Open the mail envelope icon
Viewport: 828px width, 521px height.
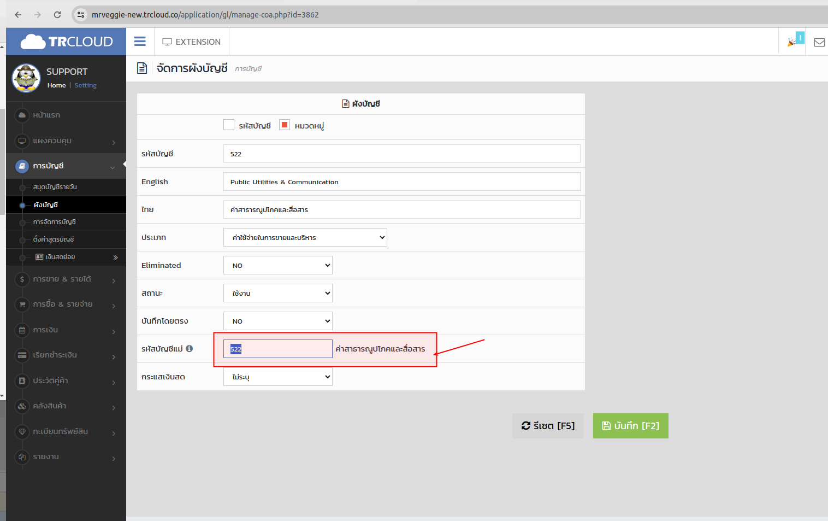click(x=819, y=42)
